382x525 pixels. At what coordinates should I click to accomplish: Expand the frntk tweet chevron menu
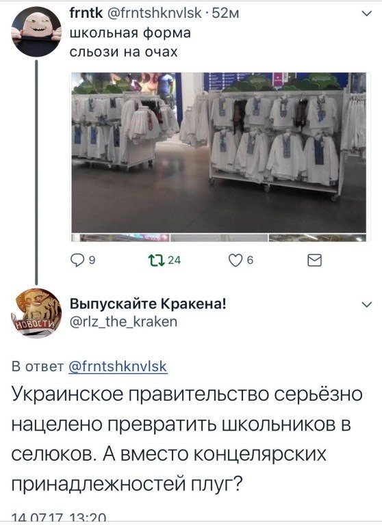click(x=368, y=14)
